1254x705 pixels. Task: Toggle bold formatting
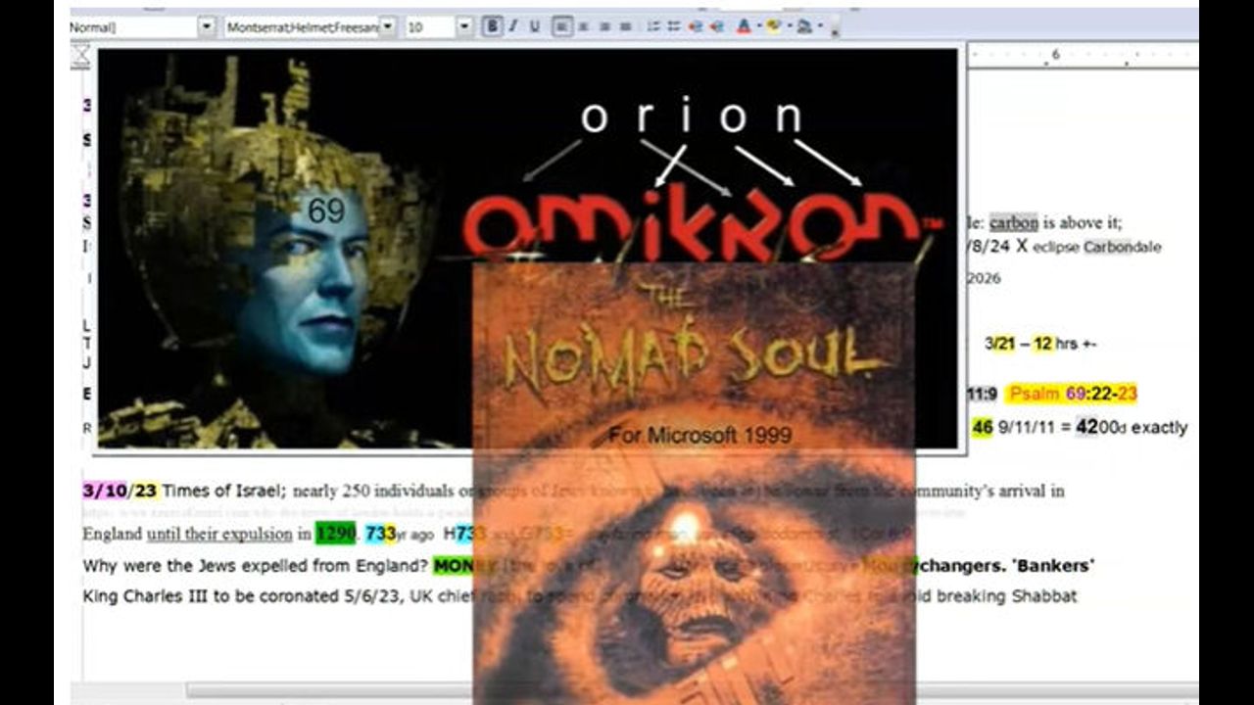tap(493, 27)
